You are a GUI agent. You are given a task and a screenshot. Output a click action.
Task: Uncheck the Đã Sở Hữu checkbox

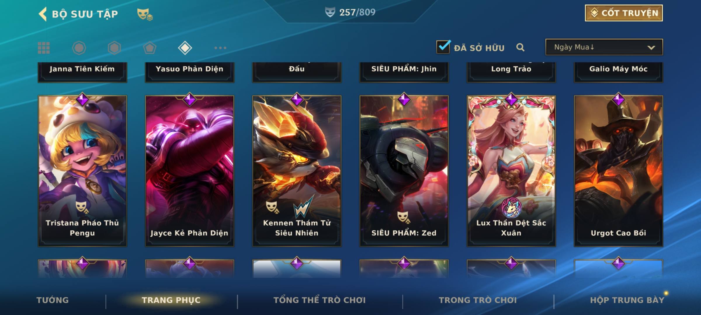(x=443, y=47)
